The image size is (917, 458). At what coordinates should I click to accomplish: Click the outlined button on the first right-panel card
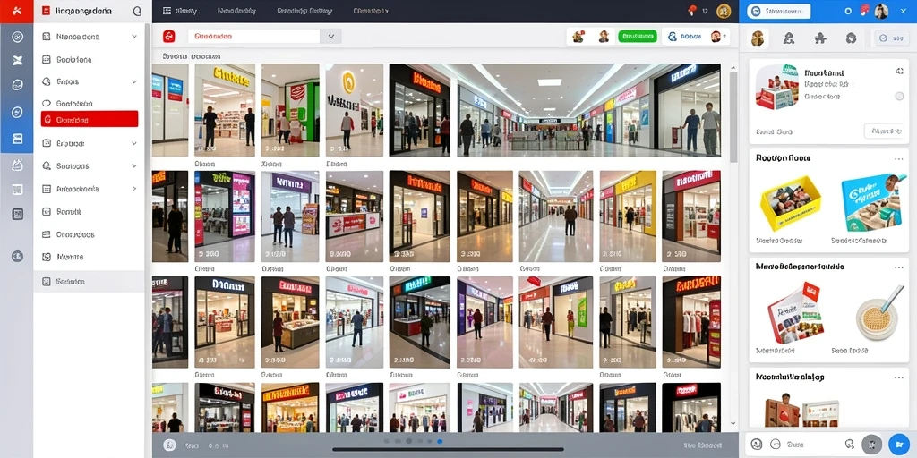pos(884,131)
